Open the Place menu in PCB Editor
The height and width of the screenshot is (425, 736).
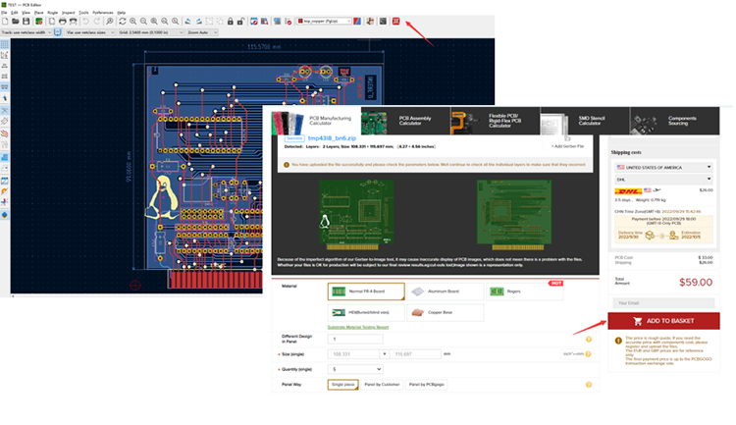39,13
